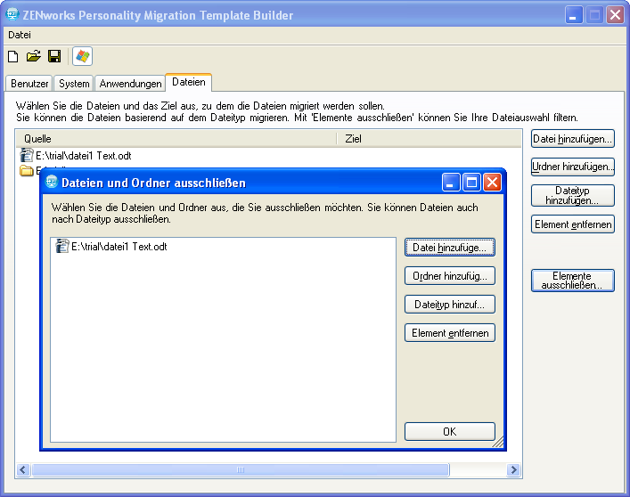Click the Windows flag toolbar icon

[x=82, y=56]
